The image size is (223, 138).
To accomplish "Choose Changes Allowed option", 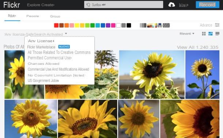I will pos(44,64).
